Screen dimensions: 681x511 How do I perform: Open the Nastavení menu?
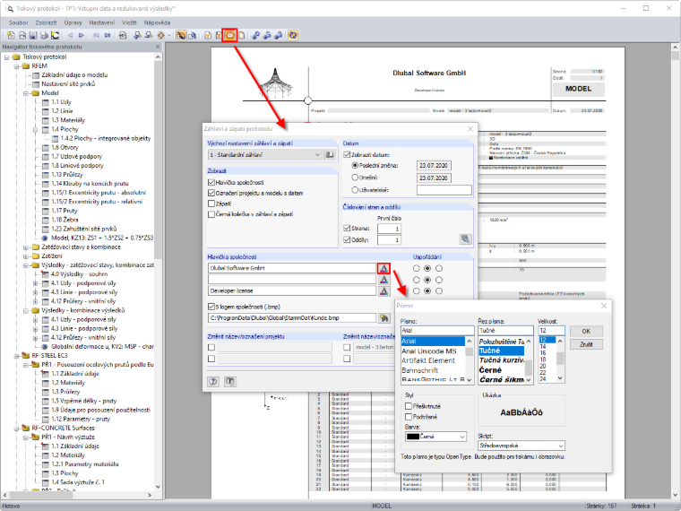(102, 22)
